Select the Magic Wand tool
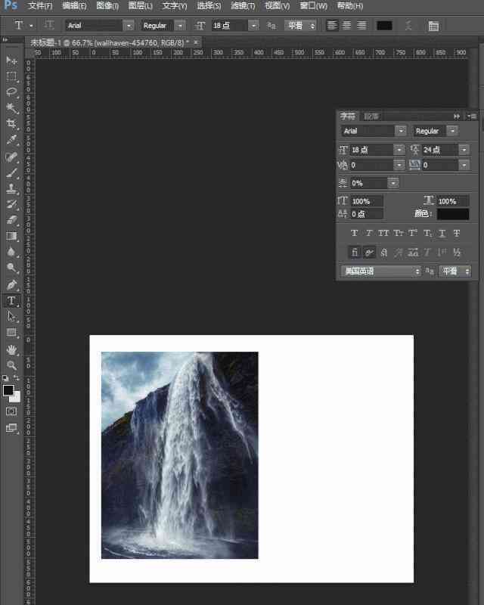This screenshot has width=484, height=605. pos(11,107)
